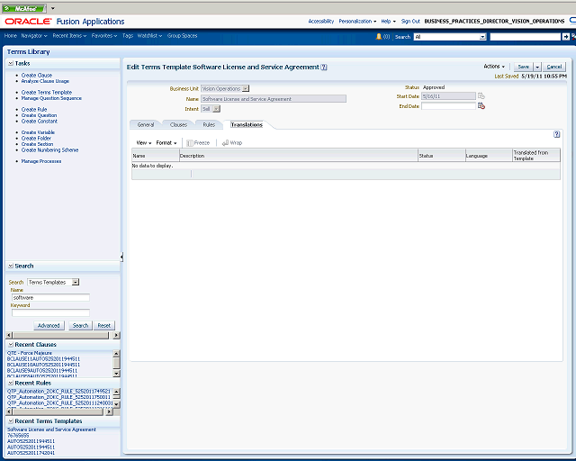Viewport: 576px width, 461px height.
Task: Click the Search button in Search panel
Action: (80, 325)
